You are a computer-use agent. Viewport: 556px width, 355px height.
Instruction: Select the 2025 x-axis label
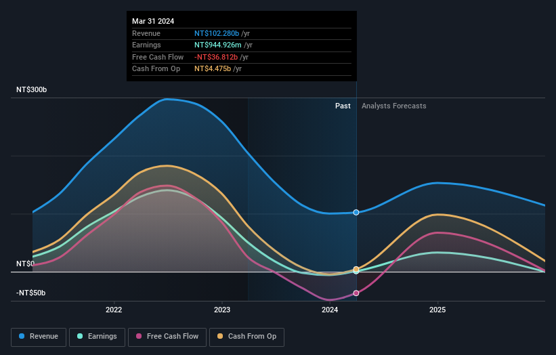coord(437,310)
